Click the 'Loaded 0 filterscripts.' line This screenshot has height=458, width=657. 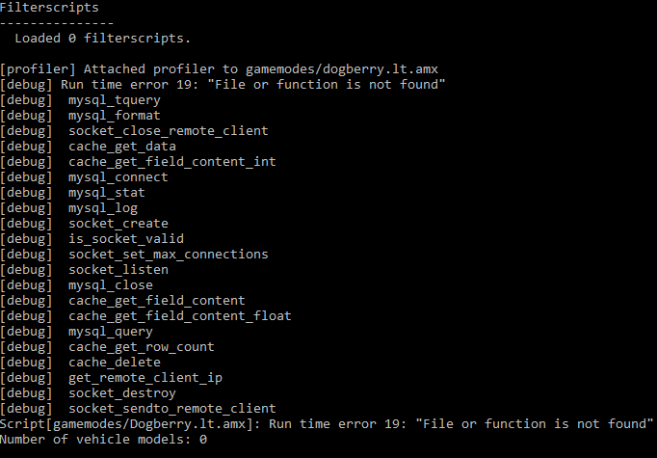103,39
